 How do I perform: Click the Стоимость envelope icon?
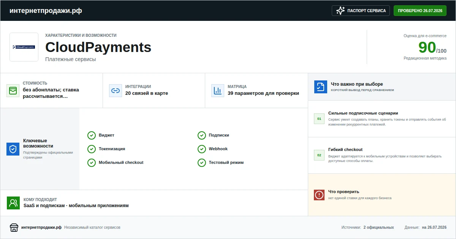13,91
